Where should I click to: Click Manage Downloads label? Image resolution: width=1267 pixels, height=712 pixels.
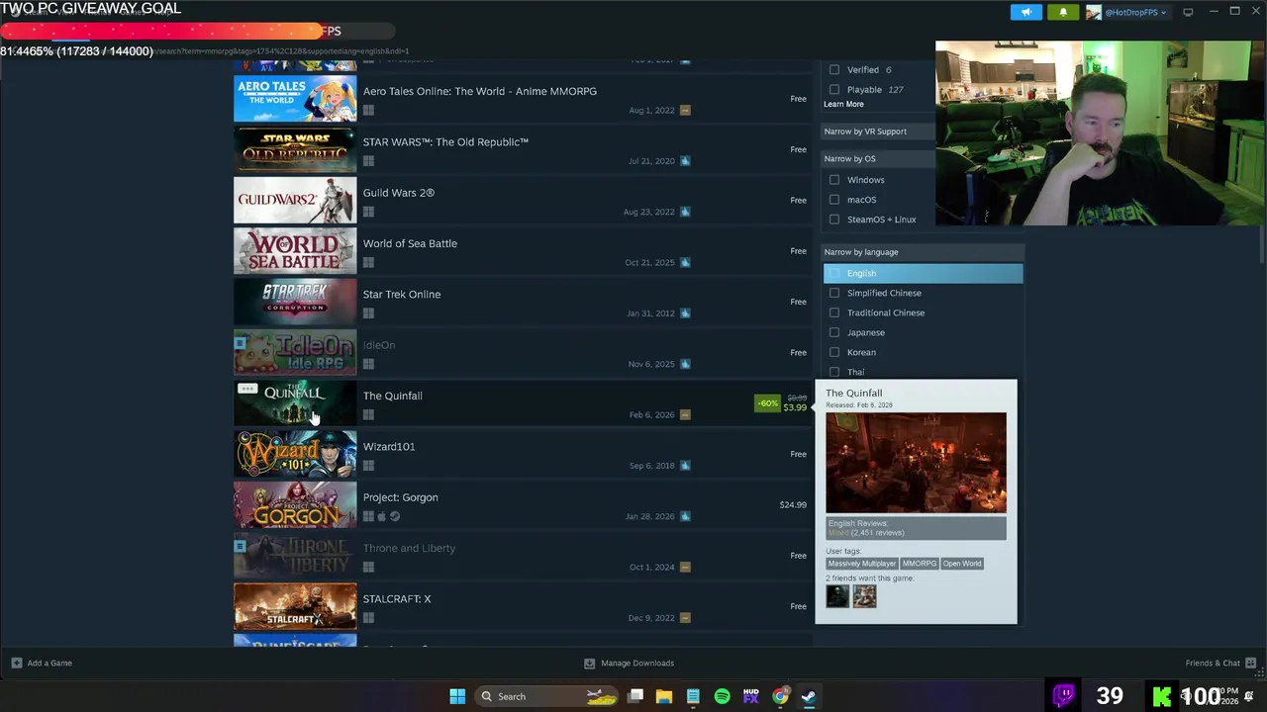point(637,663)
